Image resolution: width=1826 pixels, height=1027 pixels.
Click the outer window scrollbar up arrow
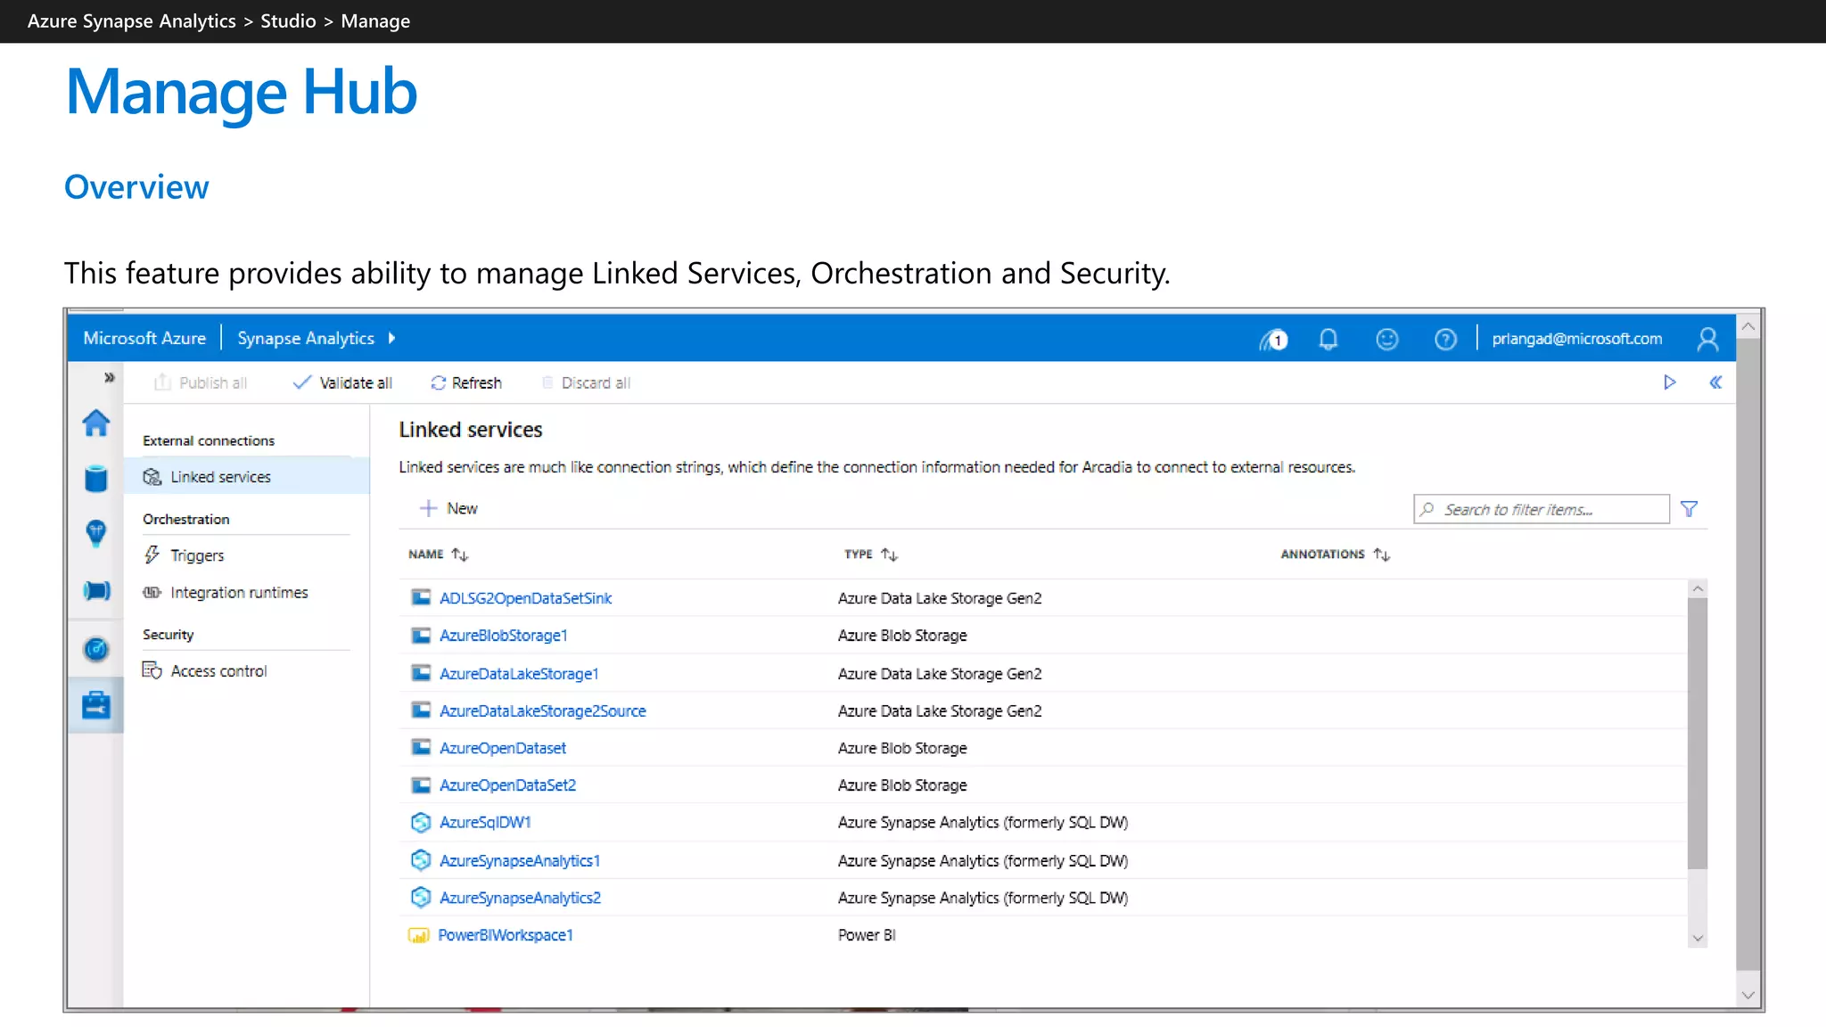pyautogui.click(x=1748, y=327)
